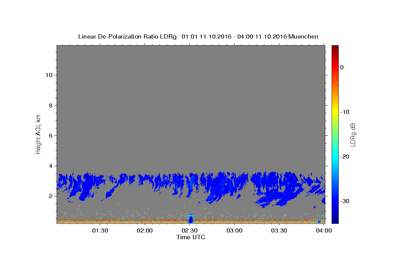402x268 pixels.
Task: Click the 0 dB colorbar label
Action: pos(342,67)
